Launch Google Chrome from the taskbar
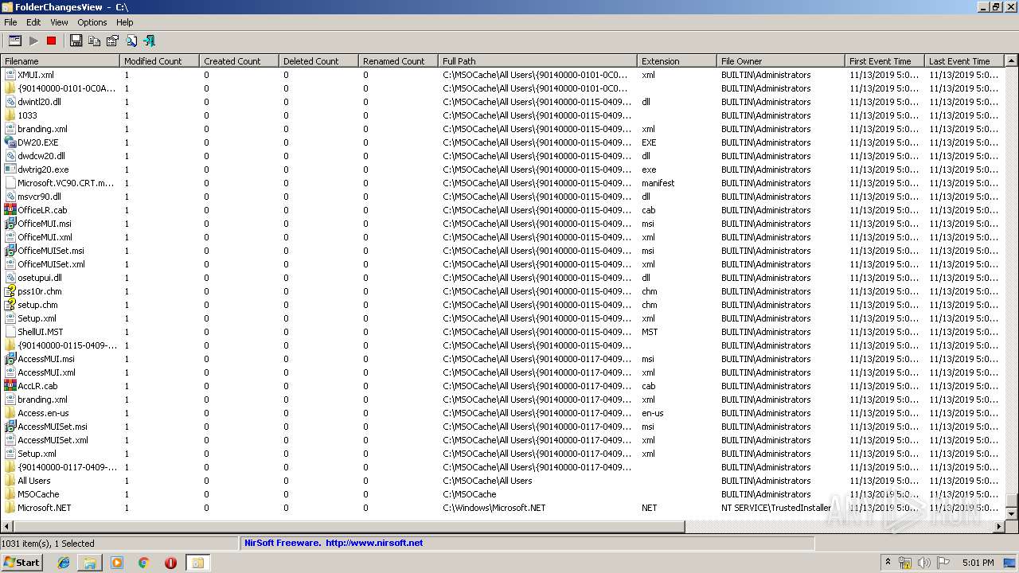Screen dimensions: 1019x573 tap(144, 563)
